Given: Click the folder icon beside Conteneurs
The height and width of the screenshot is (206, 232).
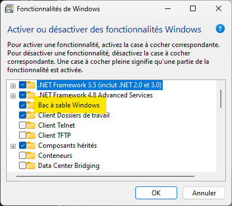Looking at the screenshot, I should [31, 156].
